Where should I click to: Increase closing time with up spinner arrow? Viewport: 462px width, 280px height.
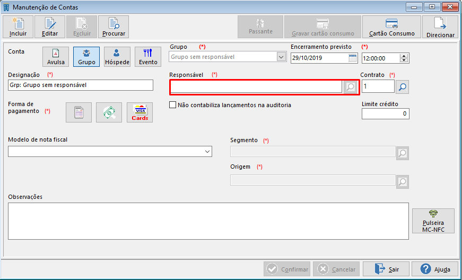click(404, 56)
